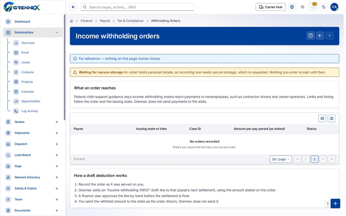Click the sidebar vertical scrollbar
The width and height of the screenshot is (346, 216).
point(65,67)
